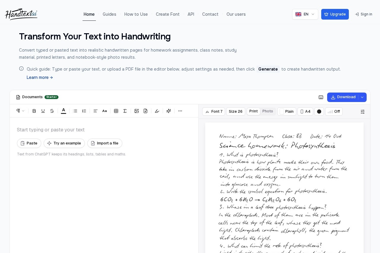Insert a table into the document
Viewport: 380px width, 253px height.
[116, 111]
